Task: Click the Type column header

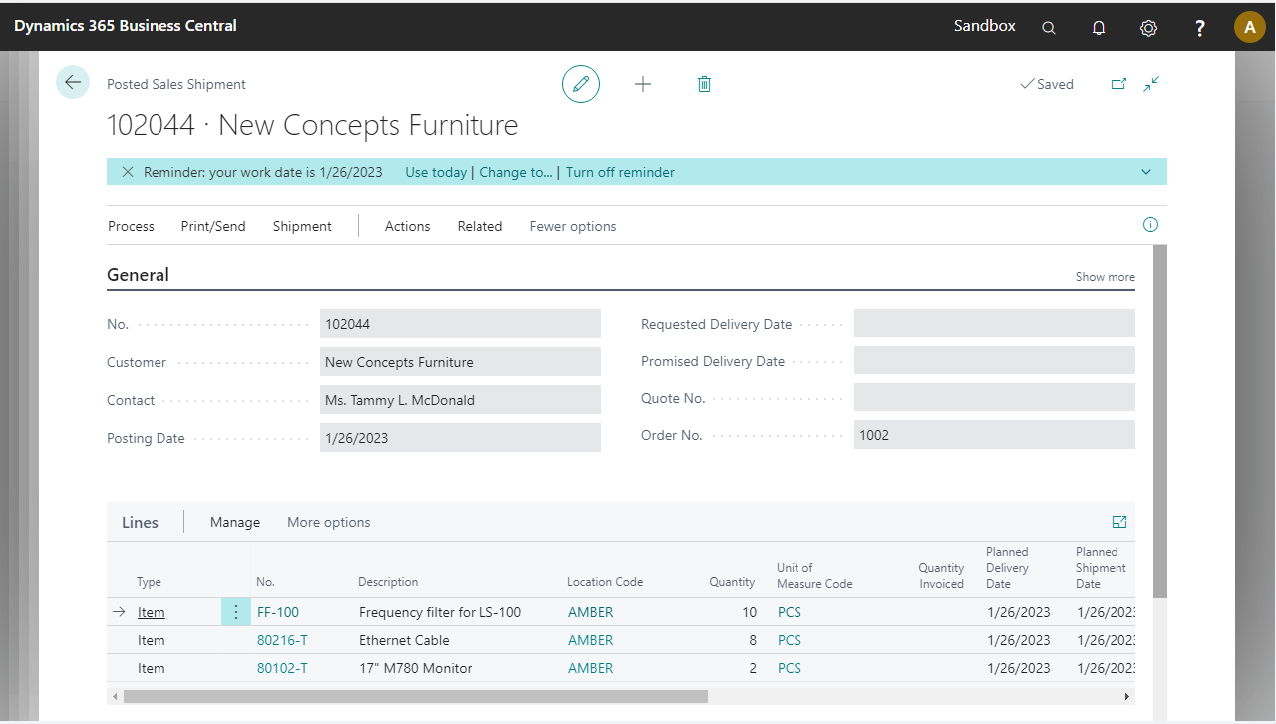Action: [x=149, y=582]
